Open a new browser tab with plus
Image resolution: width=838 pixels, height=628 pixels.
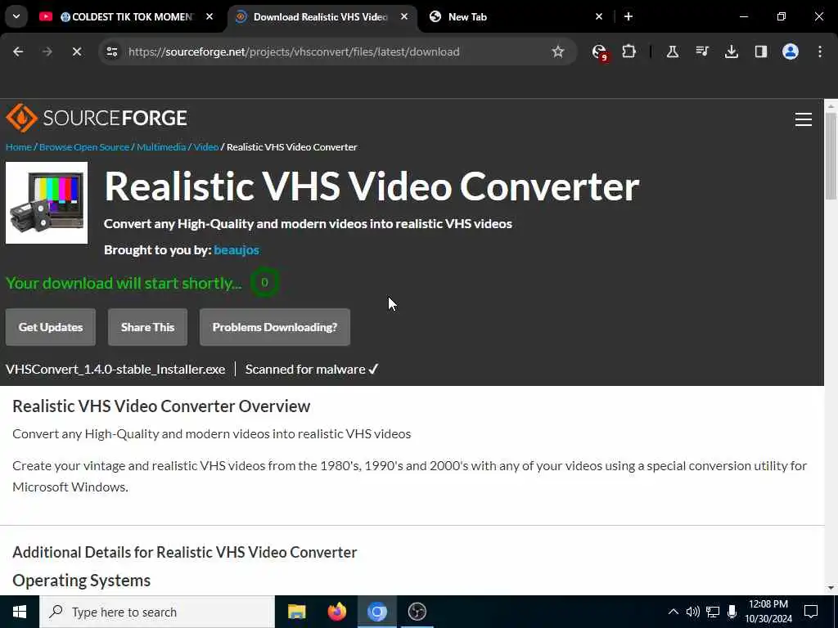(628, 16)
